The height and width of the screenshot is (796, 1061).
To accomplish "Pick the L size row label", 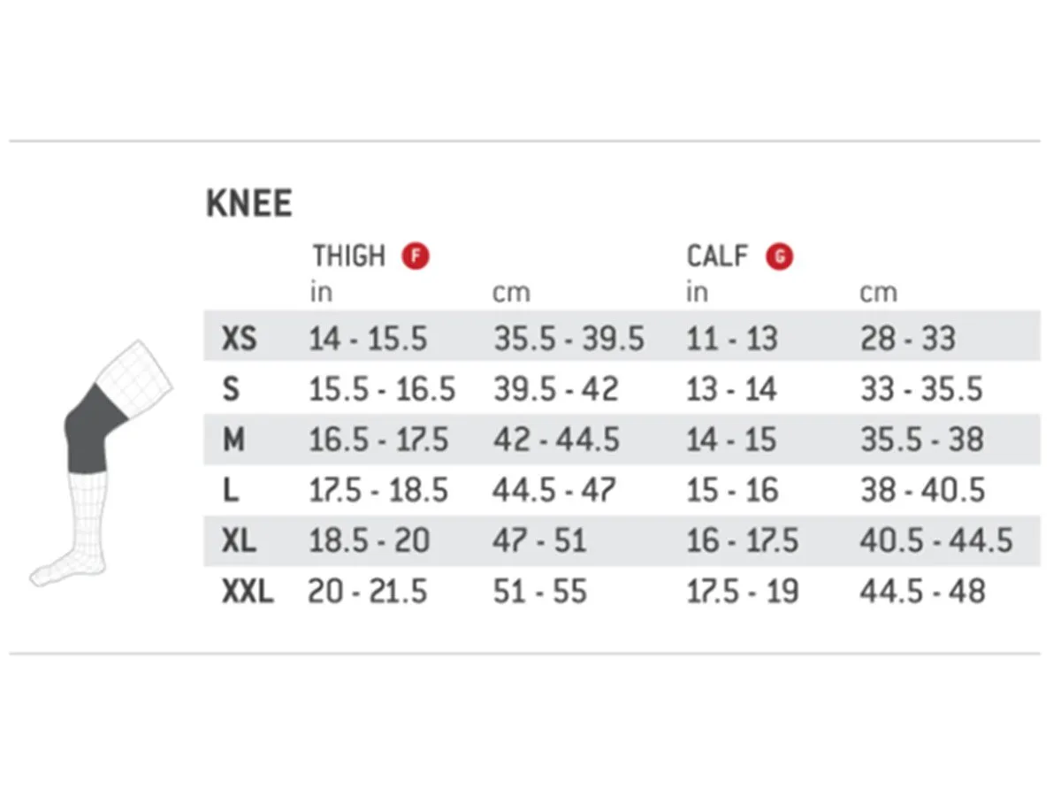I will click(231, 490).
